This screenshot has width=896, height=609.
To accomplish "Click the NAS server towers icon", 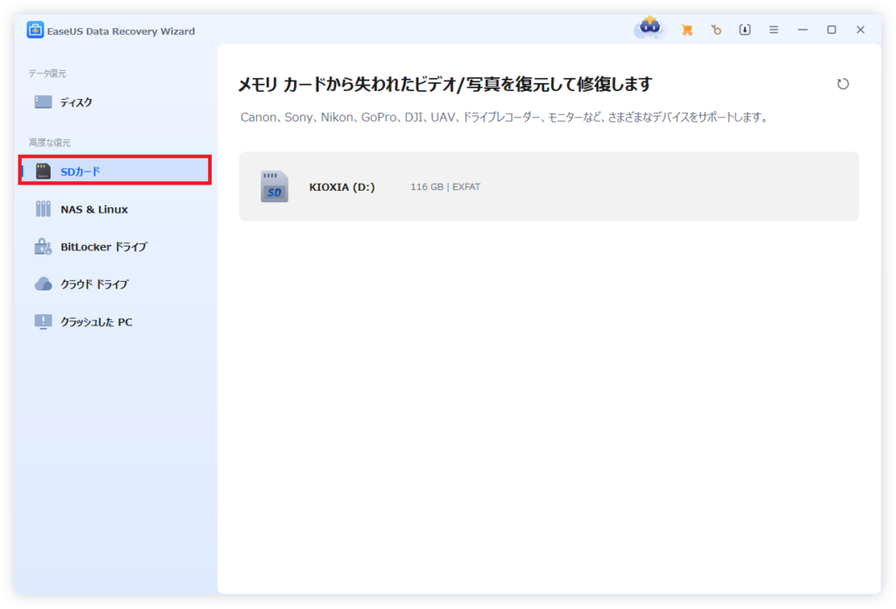I will pyautogui.click(x=43, y=208).
